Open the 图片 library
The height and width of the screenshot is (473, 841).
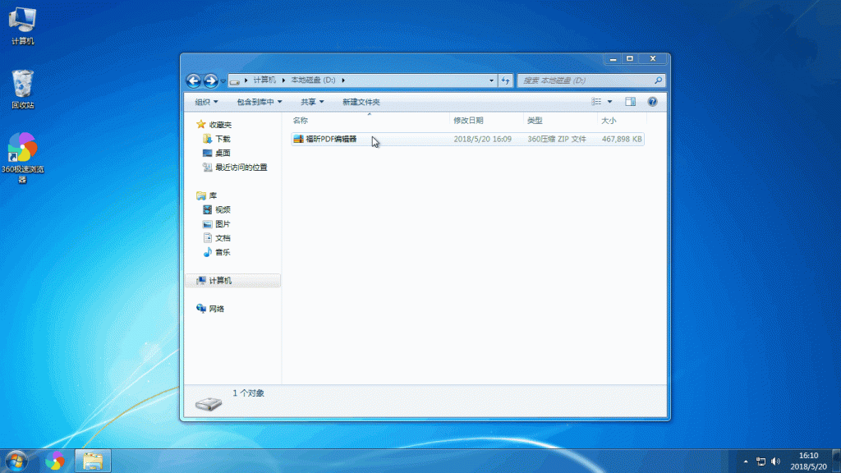pos(223,224)
